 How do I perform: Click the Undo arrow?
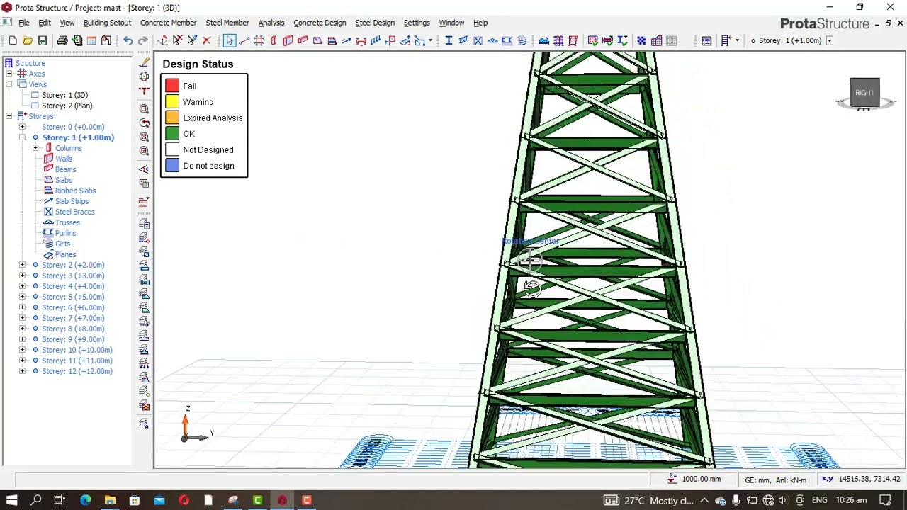pos(128,40)
